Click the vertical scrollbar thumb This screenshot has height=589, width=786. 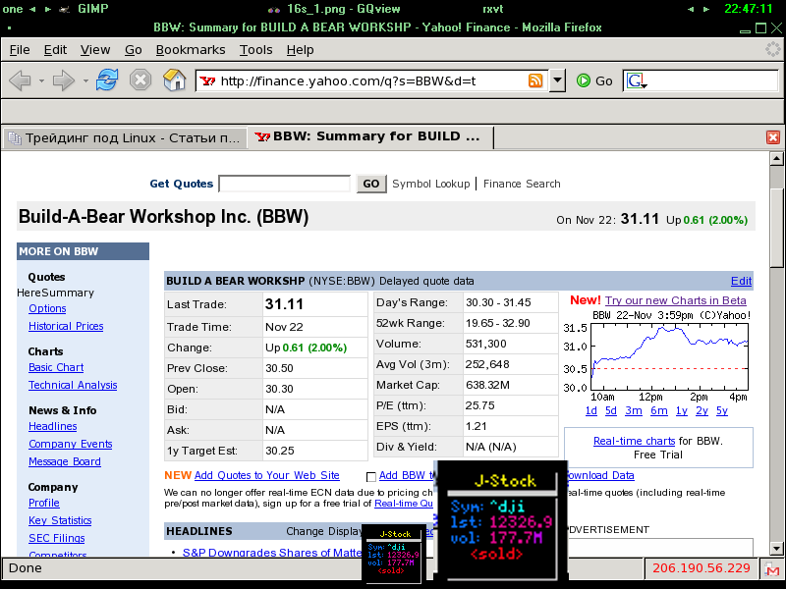(x=776, y=228)
